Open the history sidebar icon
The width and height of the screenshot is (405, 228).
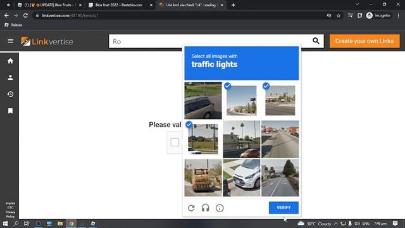10,94
